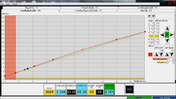Click the green center button between the arrows
This screenshot has width=176, height=99.
[x=167, y=35]
